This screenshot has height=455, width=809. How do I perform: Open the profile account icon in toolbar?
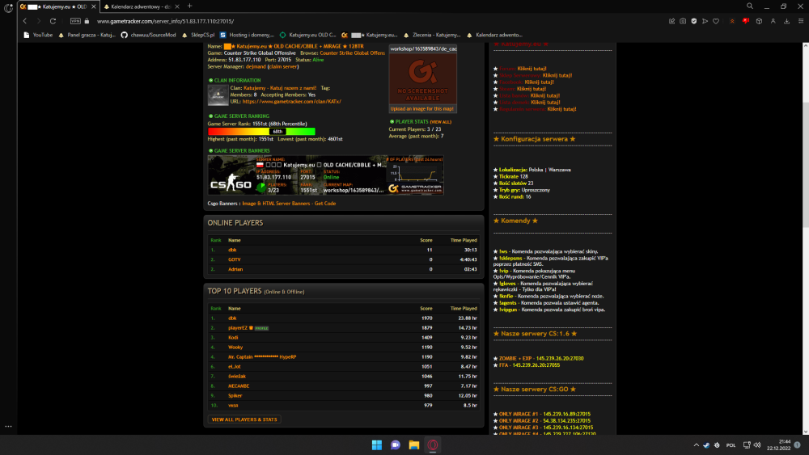pyautogui.click(x=773, y=21)
